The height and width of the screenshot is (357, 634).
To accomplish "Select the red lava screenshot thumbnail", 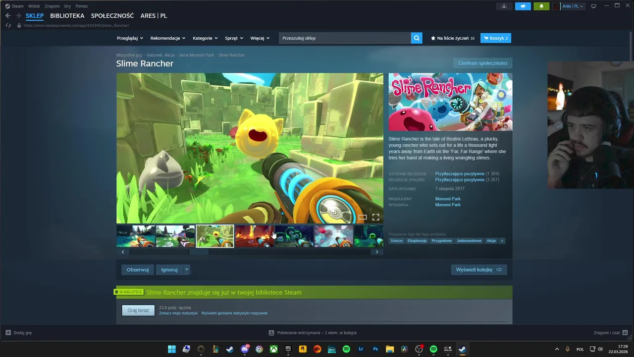I will click(x=255, y=236).
